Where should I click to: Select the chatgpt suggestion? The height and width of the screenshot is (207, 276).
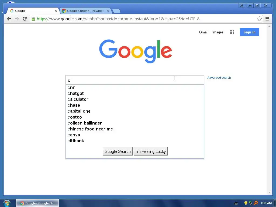(x=135, y=94)
